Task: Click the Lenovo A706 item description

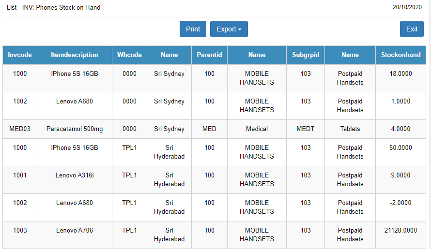Action: (x=75, y=230)
